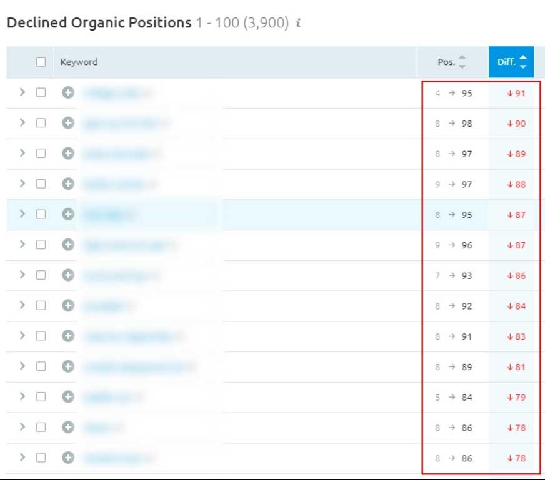545x480 pixels.
Task: Click the ↓ 86 difference value
Action: click(x=516, y=276)
